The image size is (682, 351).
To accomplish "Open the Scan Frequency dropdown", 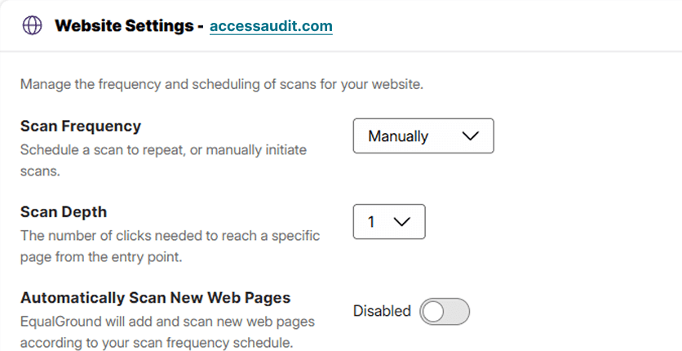I will 423,136.
